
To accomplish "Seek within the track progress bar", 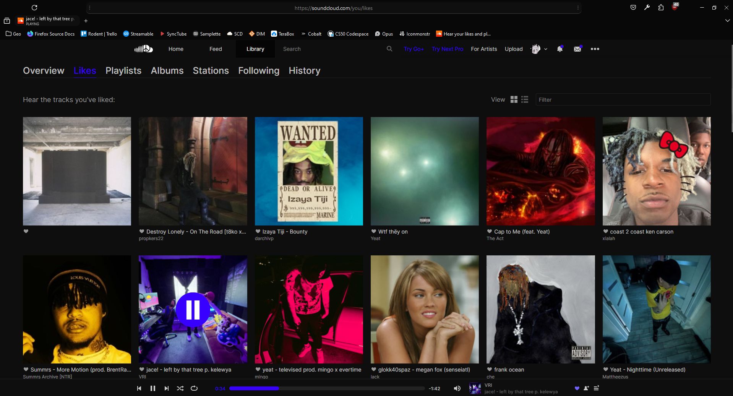I will coord(327,388).
